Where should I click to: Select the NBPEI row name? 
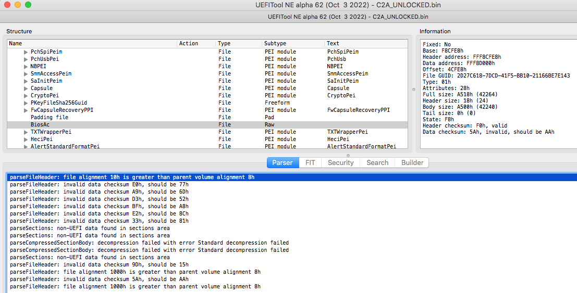coord(38,66)
